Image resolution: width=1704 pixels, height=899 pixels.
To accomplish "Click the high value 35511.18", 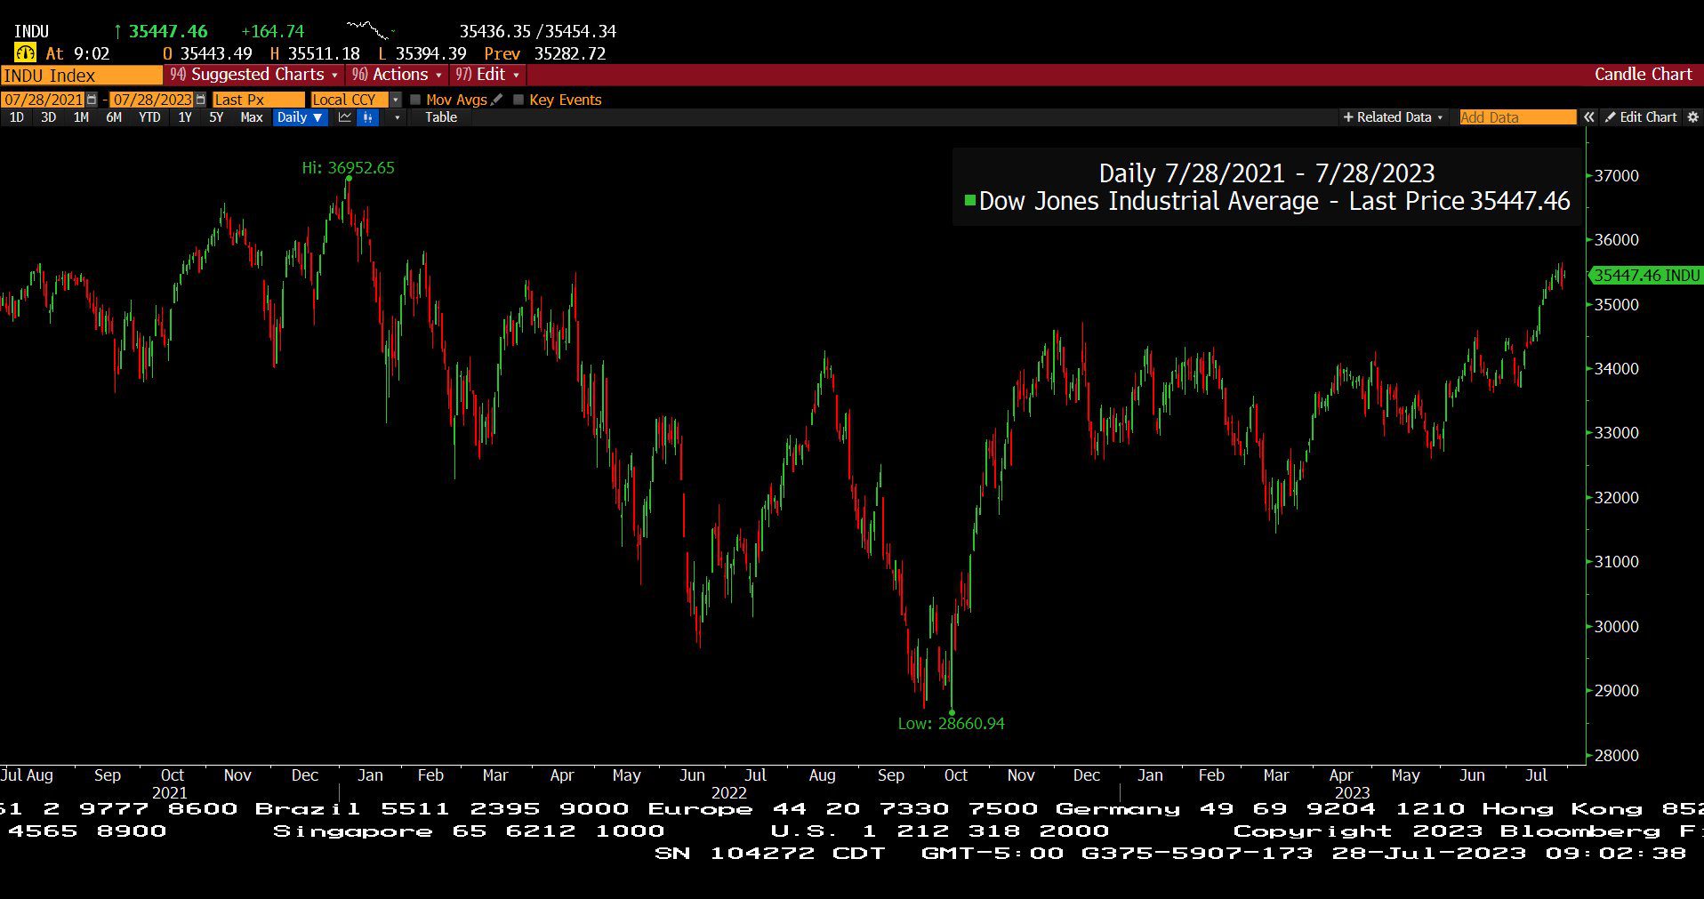I will coord(324,54).
